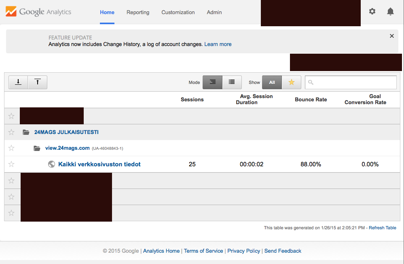404x264 pixels.
Task: Click the Refresh Table link
Action: click(x=382, y=228)
